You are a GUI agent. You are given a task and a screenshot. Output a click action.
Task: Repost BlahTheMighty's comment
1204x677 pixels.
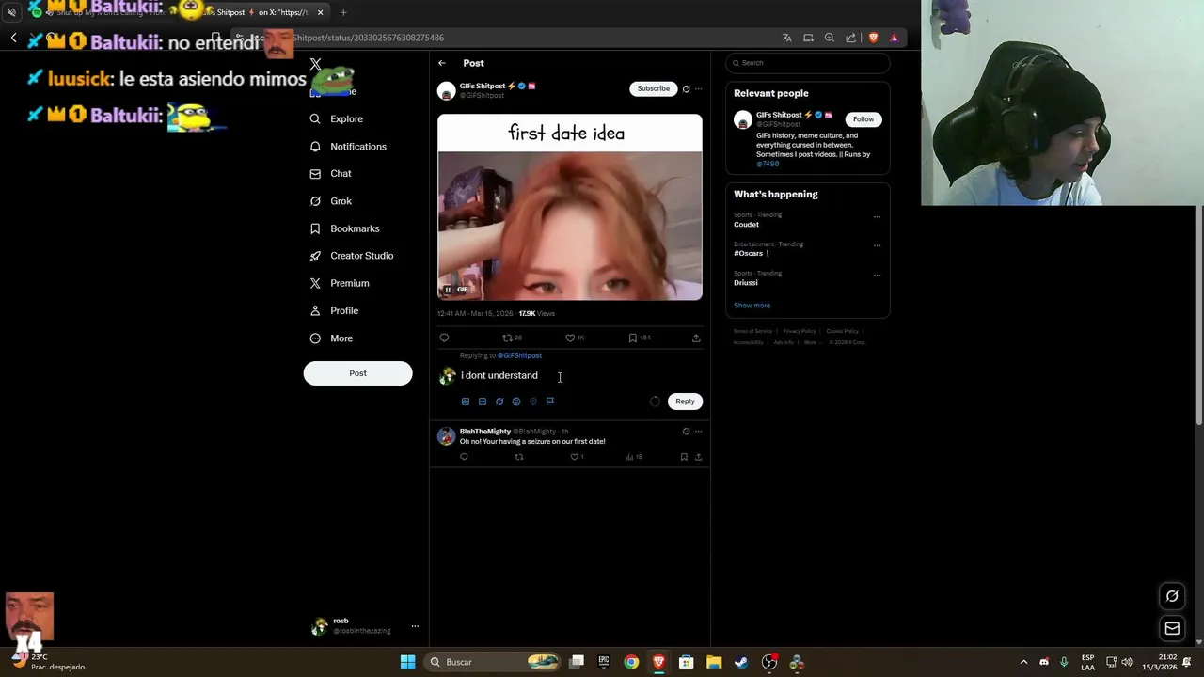pyautogui.click(x=519, y=457)
